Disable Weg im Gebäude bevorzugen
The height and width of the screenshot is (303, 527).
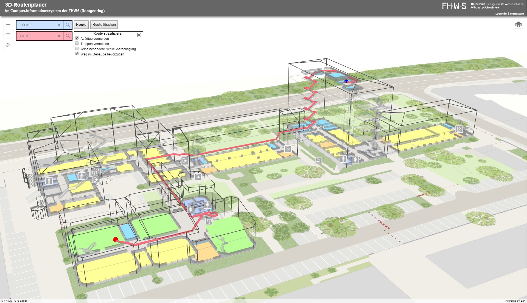pos(77,54)
